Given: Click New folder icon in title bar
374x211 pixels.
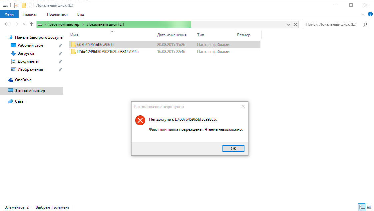Looking at the screenshot, I should [24, 5].
